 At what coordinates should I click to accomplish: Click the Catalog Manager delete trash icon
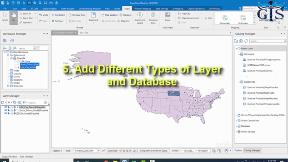click(241, 41)
